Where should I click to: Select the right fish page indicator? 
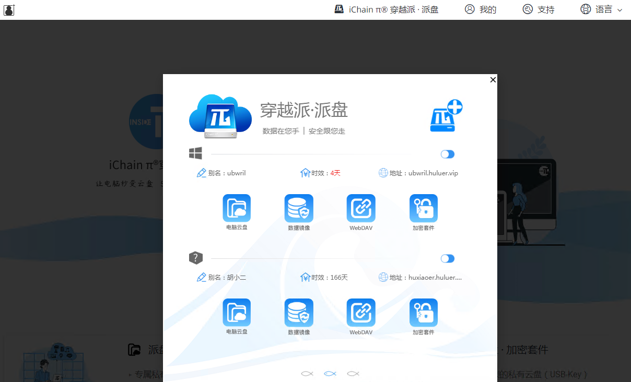tap(353, 374)
